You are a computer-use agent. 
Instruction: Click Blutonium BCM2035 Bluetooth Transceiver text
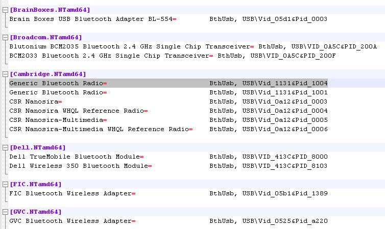[x=130, y=46]
